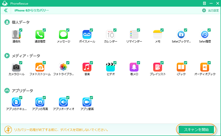Select the 連絡先 contacts icon
Image resolution: width=221 pixels, height=136 pixels.
tap(16, 34)
